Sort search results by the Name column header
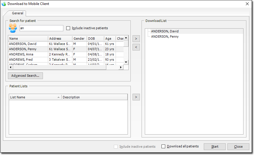Screen dimensions: 254x155 click(28, 39)
